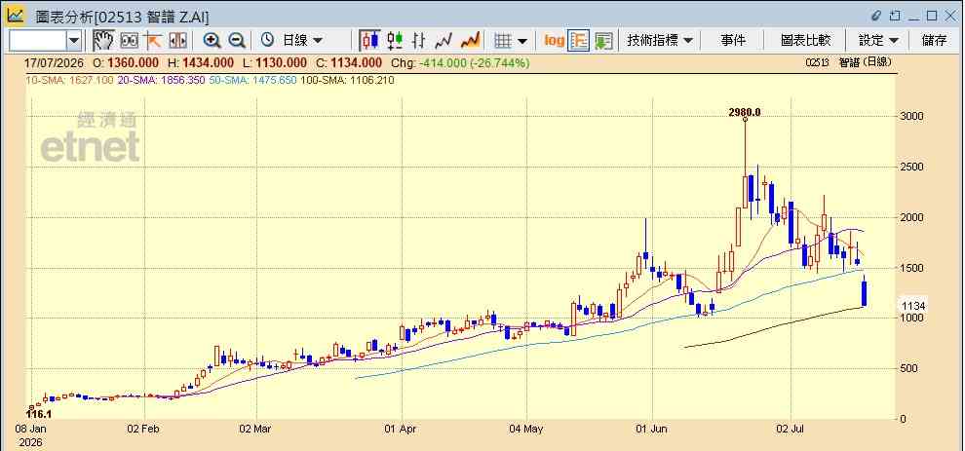Image resolution: width=965 pixels, height=451 pixels.
Task: Switch to the orange area chart type
Action: pyautogui.click(x=470, y=41)
